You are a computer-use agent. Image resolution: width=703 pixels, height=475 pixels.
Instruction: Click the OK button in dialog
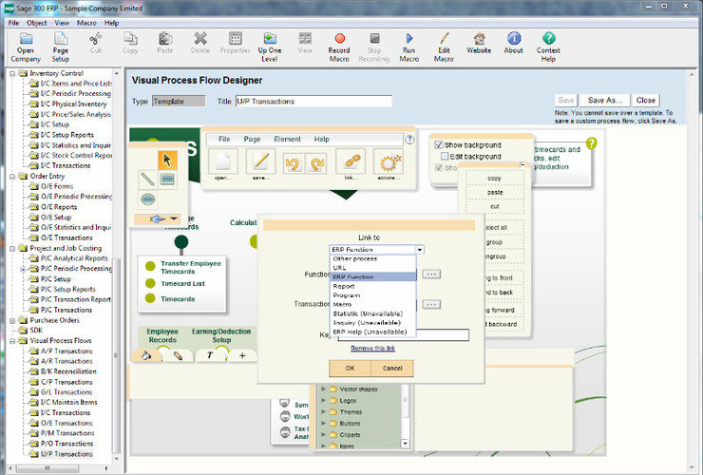tap(351, 368)
